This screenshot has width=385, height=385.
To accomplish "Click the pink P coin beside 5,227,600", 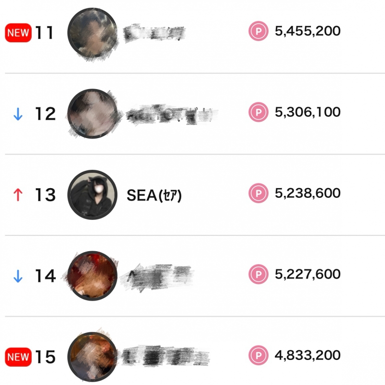I will coord(258,274).
